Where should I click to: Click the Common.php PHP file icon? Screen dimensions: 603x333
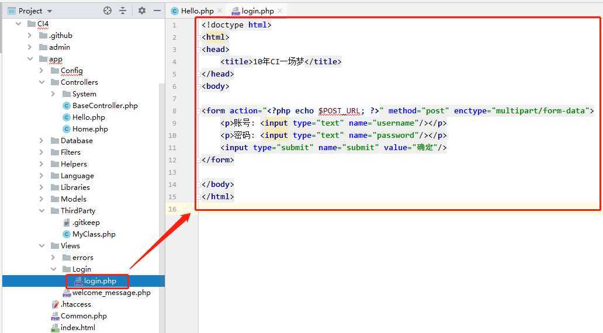(x=55, y=317)
